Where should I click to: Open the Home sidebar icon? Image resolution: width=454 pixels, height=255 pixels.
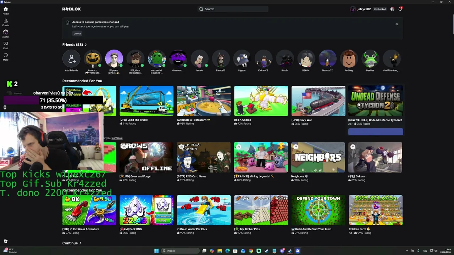coord(5,9)
